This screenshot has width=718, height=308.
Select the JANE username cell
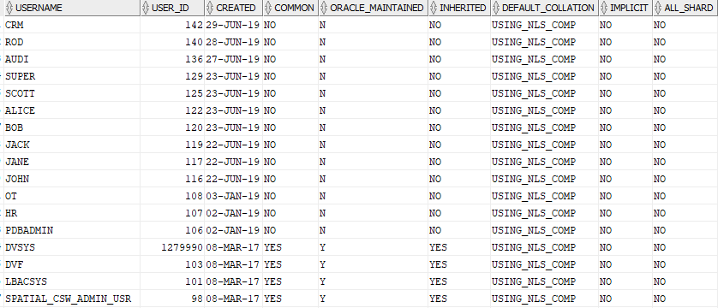tap(72, 162)
